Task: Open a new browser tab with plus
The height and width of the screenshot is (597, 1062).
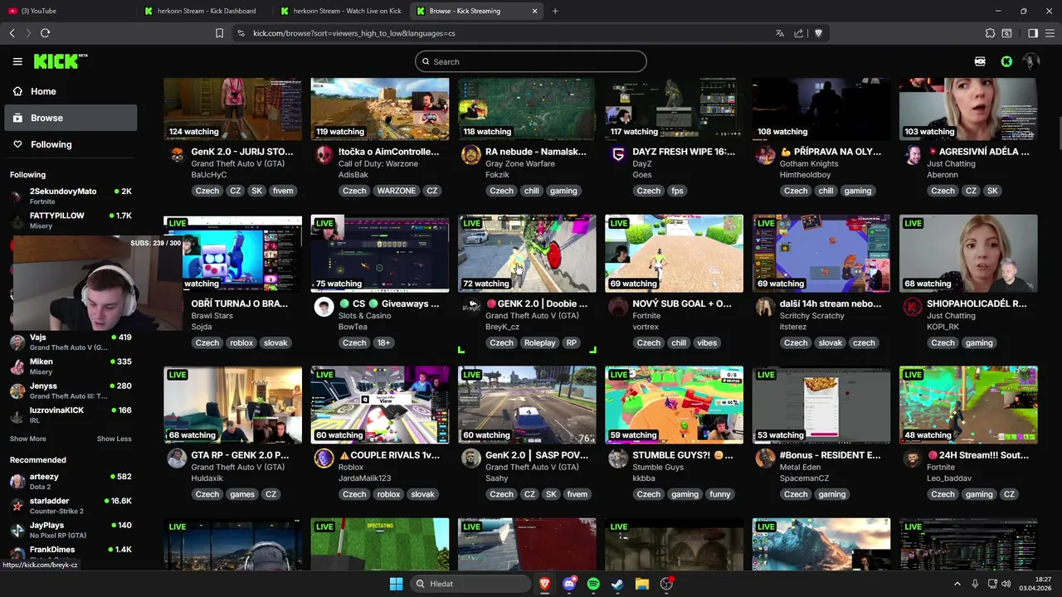Action: pyautogui.click(x=555, y=11)
